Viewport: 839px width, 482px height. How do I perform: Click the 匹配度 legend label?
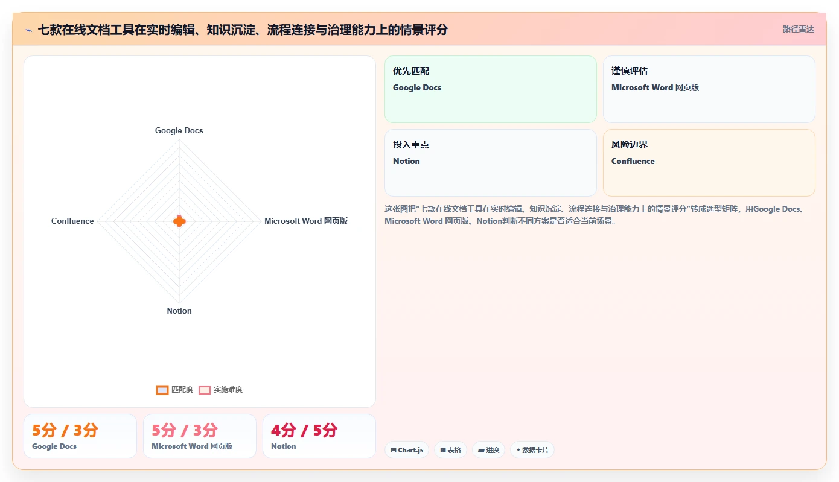pyautogui.click(x=182, y=390)
